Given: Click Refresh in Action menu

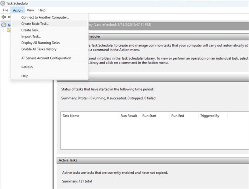Looking at the screenshot, I should 50,67.
